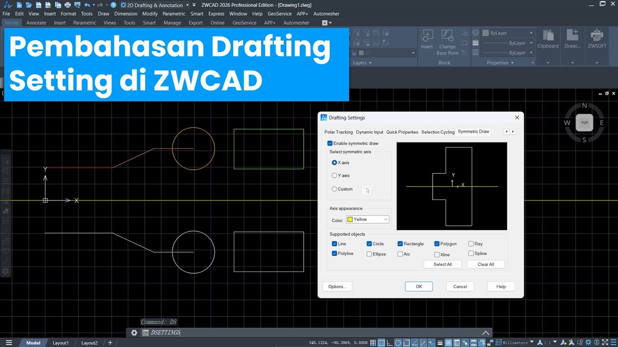The width and height of the screenshot is (618, 347).
Task: Enable the Arc supported object checkbox
Action: coord(400,254)
